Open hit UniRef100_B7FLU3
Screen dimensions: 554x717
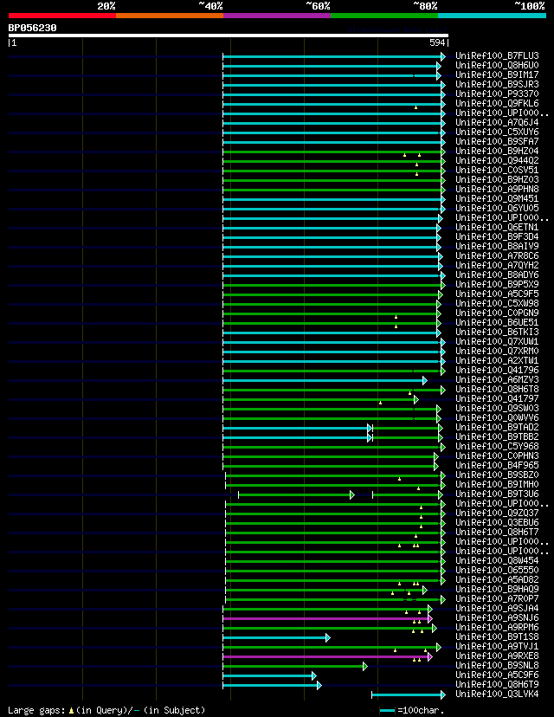coord(498,55)
